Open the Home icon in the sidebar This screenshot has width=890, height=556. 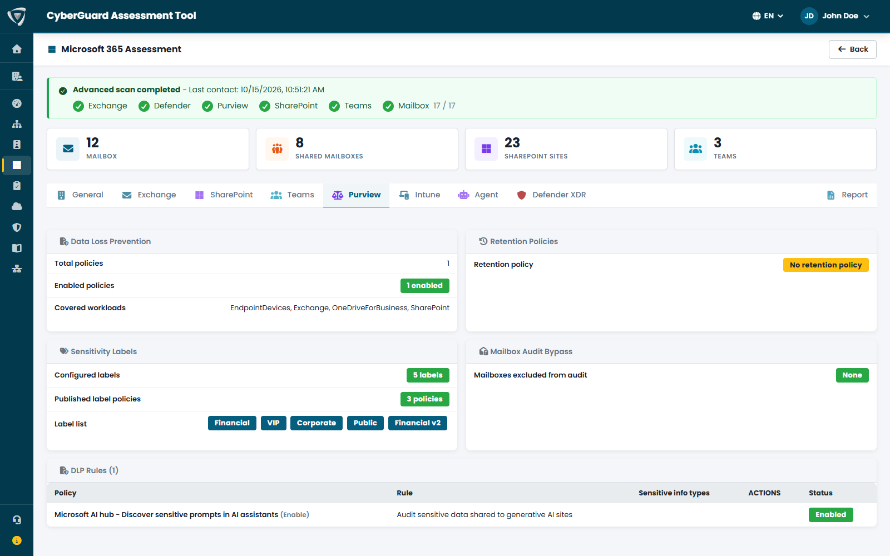[x=17, y=49]
